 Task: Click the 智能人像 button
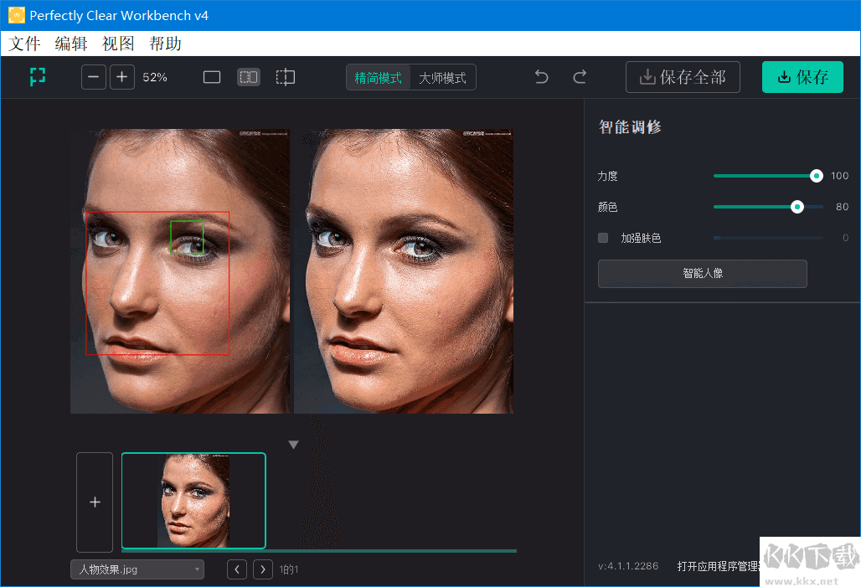703,274
